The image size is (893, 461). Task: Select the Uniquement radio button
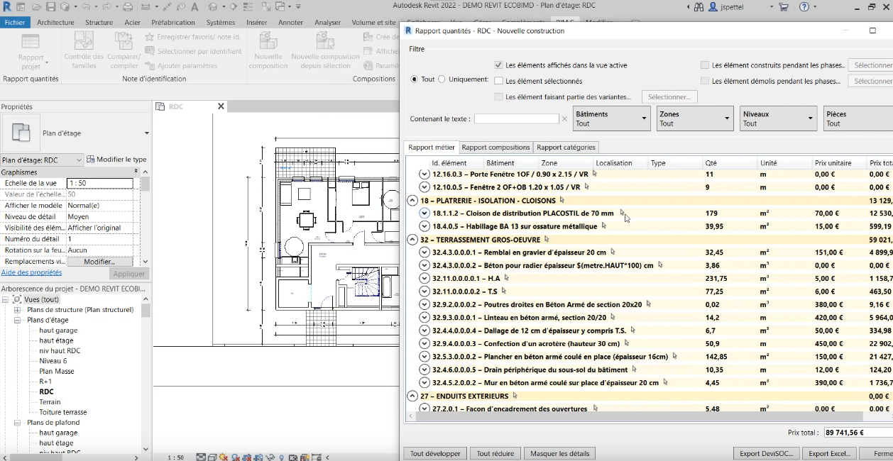point(442,79)
